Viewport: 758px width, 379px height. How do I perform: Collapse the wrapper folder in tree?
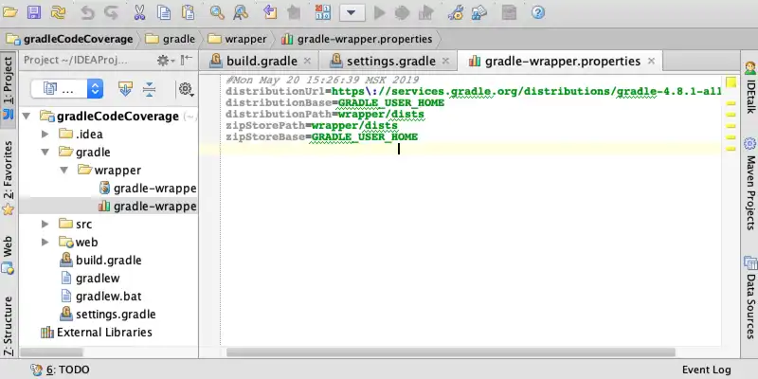pyautogui.click(x=64, y=170)
